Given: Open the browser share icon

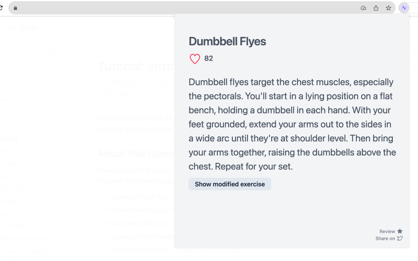Looking at the screenshot, I should pyautogui.click(x=376, y=8).
